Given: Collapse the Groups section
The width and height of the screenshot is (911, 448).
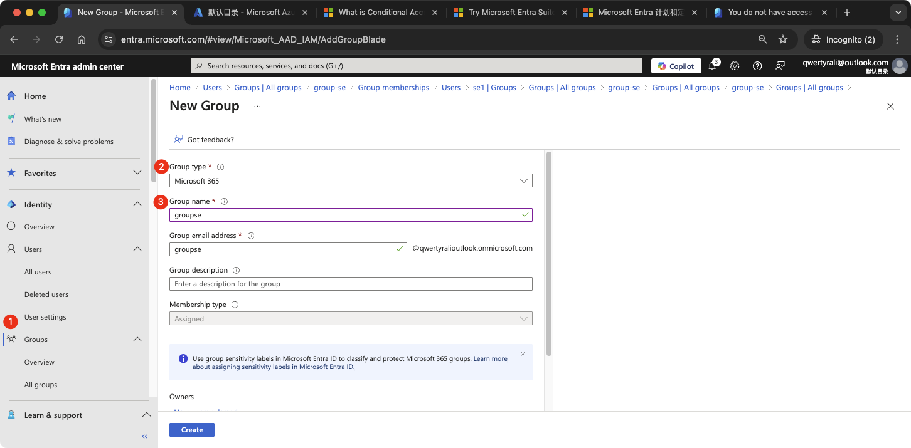Looking at the screenshot, I should tap(137, 339).
